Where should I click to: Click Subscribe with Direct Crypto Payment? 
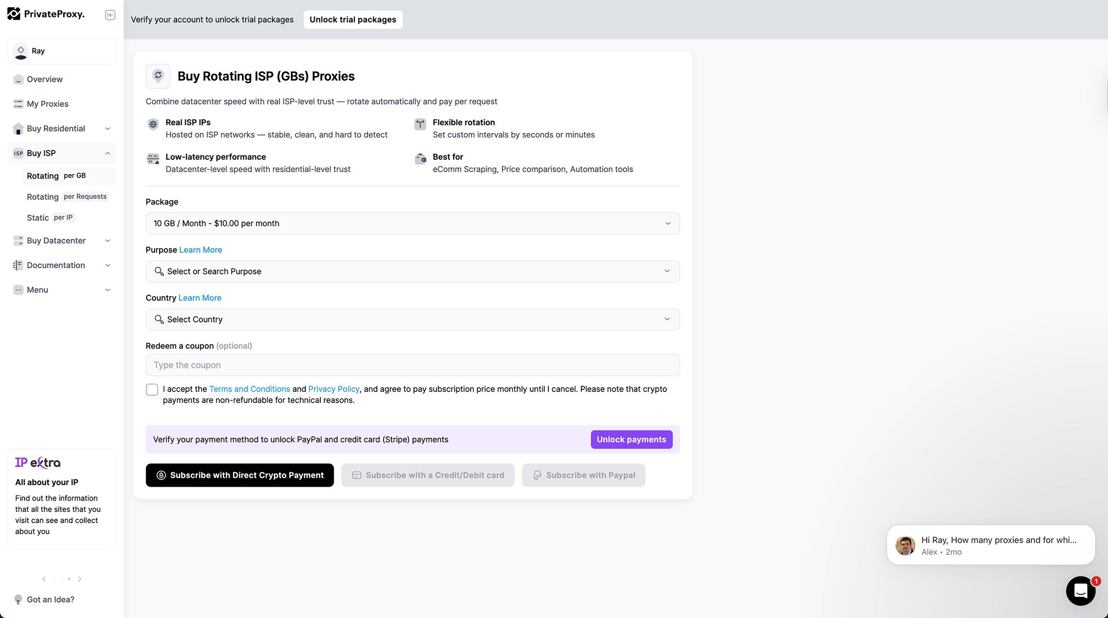coord(239,475)
